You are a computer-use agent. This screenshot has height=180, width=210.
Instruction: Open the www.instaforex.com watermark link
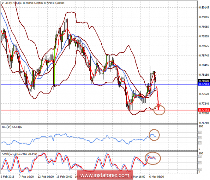click(105, 175)
